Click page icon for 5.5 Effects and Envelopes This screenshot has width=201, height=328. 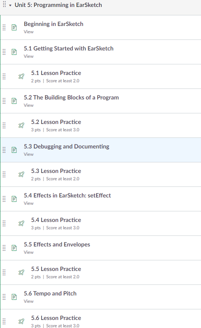pyautogui.click(x=14, y=248)
